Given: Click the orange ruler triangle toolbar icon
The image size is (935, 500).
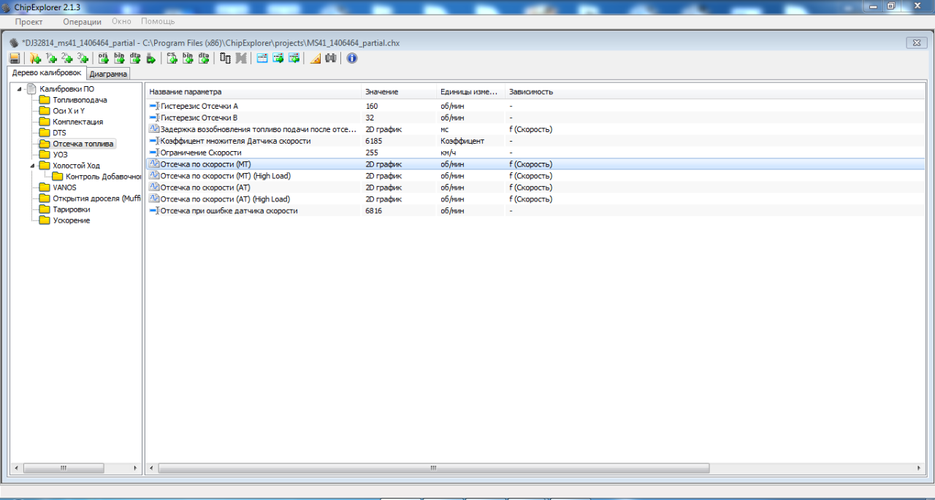Looking at the screenshot, I should (316, 58).
